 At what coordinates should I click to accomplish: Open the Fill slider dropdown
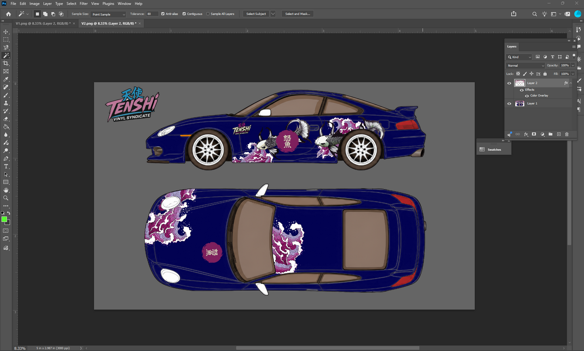[x=573, y=74]
